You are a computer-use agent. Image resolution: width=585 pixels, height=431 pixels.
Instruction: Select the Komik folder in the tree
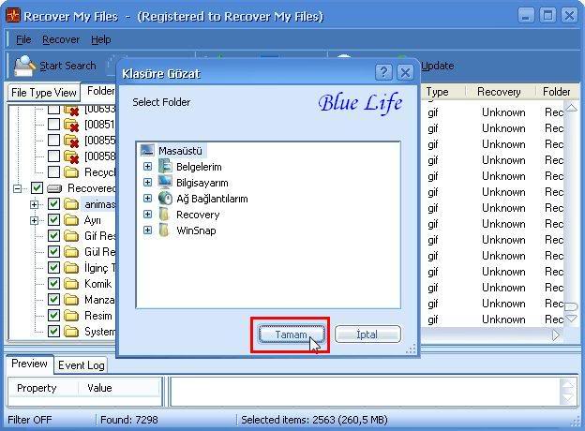point(98,284)
